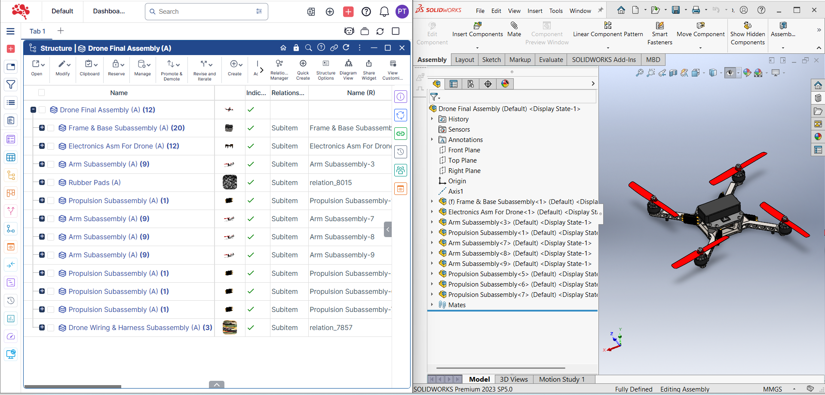Open the Tools menu
The width and height of the screenshot is (825, 395).
pos(556,11)
